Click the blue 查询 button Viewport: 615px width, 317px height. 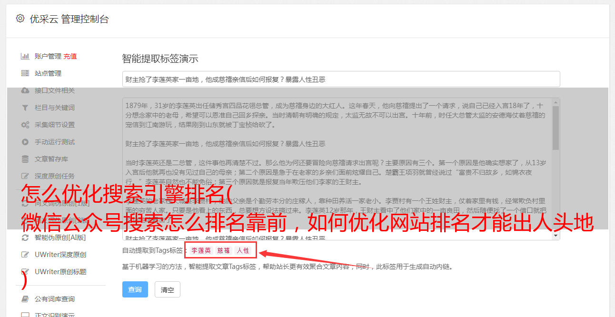point(135,289)
